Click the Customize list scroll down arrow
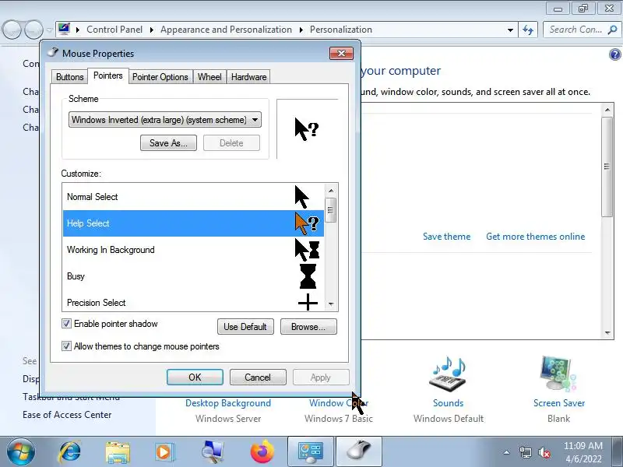623x467 pixels. [330, 304]
